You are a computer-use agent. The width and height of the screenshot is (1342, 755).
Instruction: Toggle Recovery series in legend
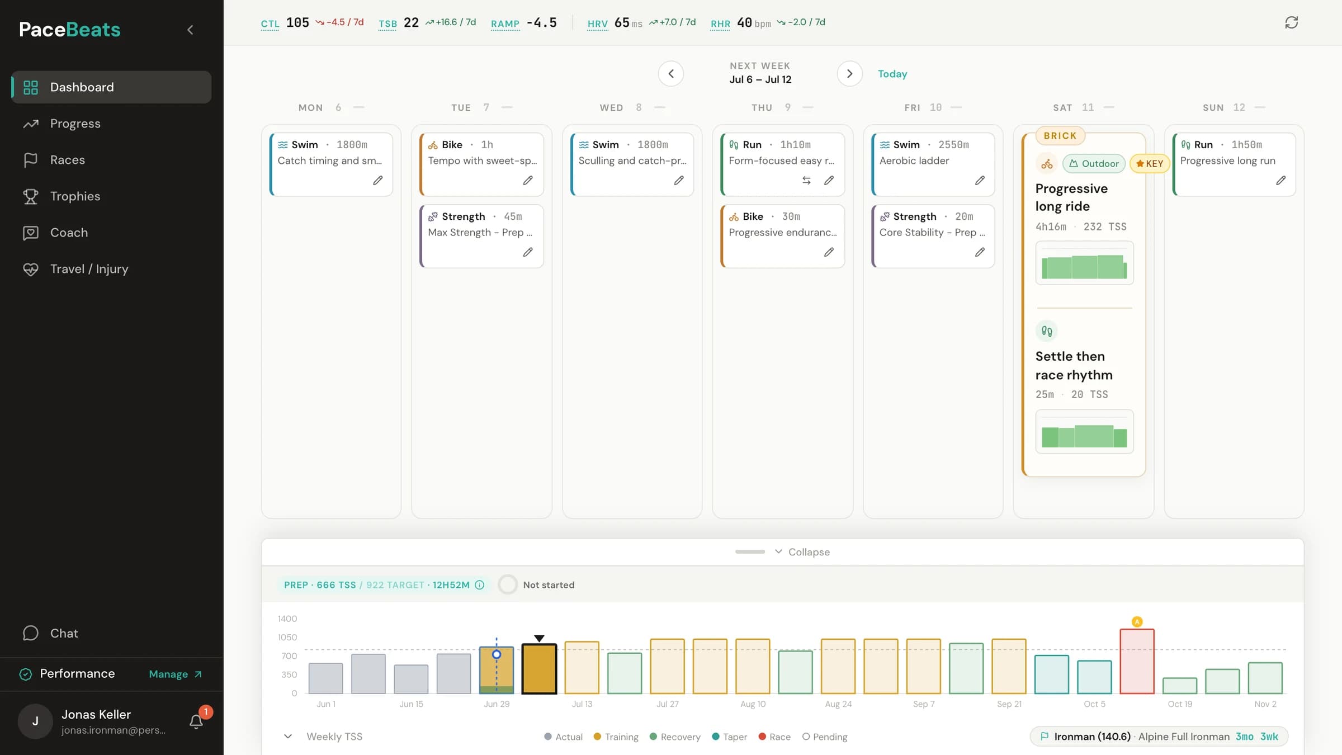675,737
